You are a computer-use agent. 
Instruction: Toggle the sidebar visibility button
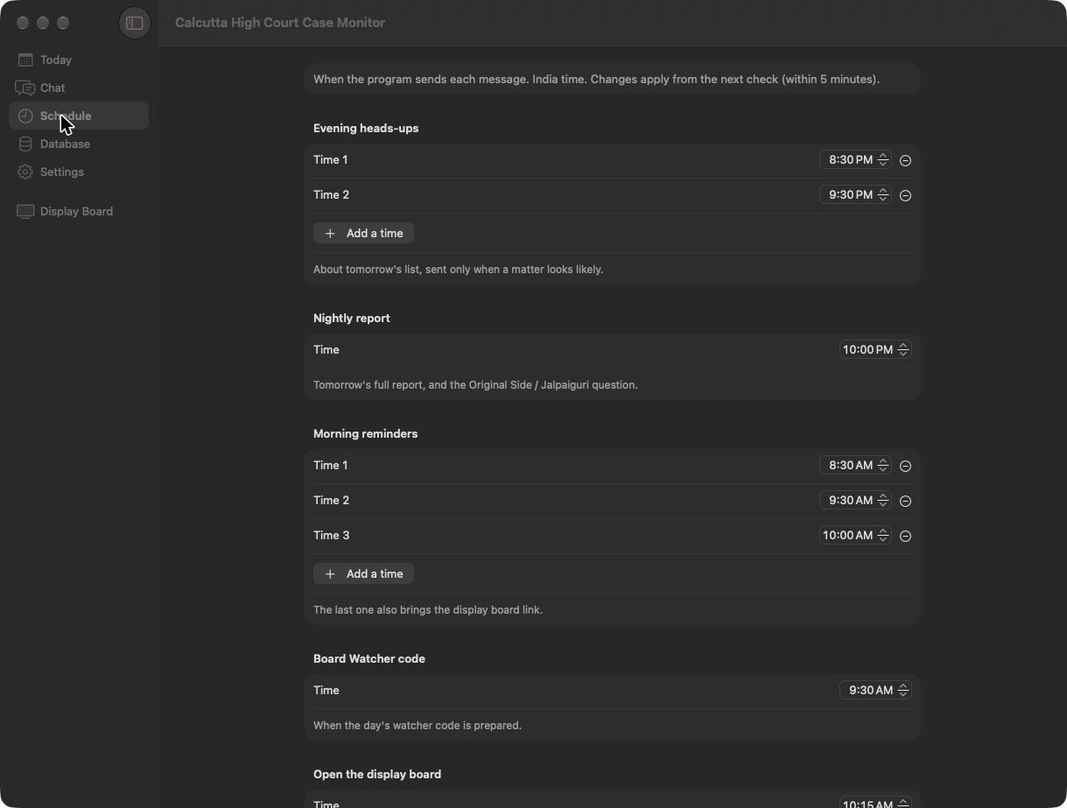[x=134, y=23]
